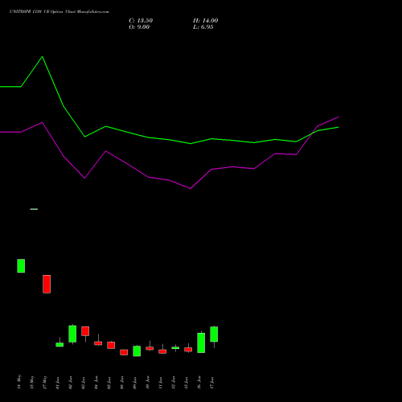Select the '05 Jun' date label
This screenshot has height=402, width=402.
pyautogui.click(x=109, y=382)
